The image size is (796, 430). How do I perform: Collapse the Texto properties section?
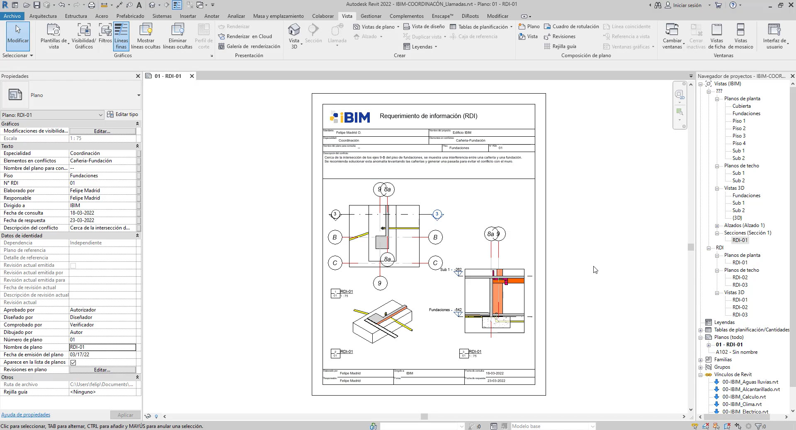click(137, 146)
